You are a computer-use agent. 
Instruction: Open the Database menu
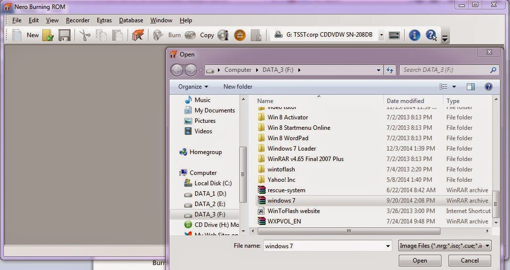[x=131, y=20]
